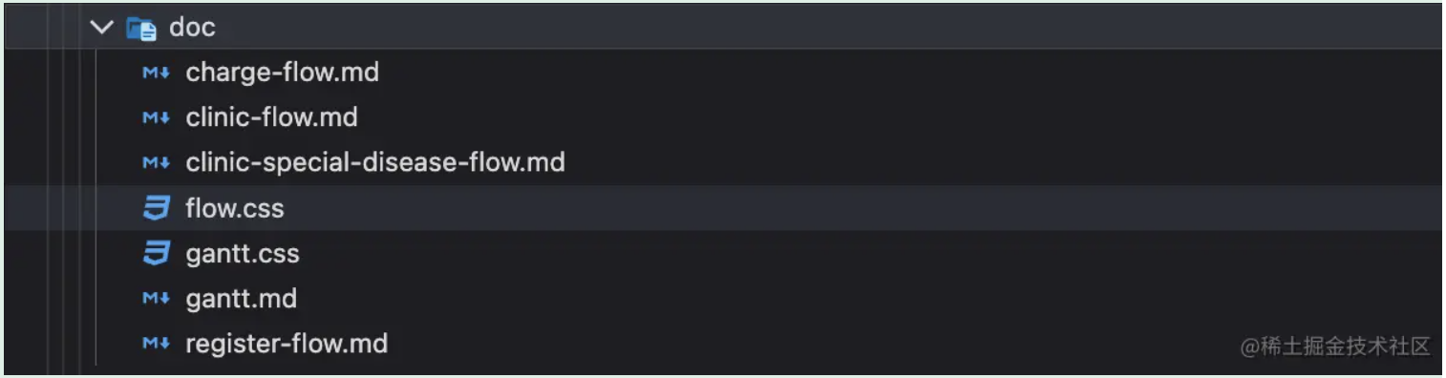Screen dimensions: 1446x378
Task: Collapse the doc folder chevron
Action: [x=100, y=28]
